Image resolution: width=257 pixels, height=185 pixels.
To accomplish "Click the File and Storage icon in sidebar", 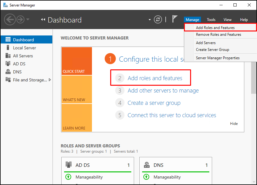I will click(8, 80).
